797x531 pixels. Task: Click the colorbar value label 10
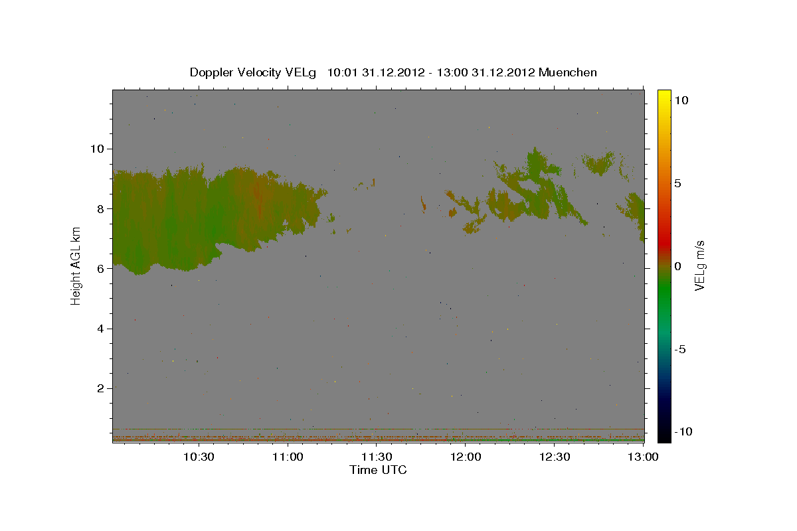[x=681, y=100]
